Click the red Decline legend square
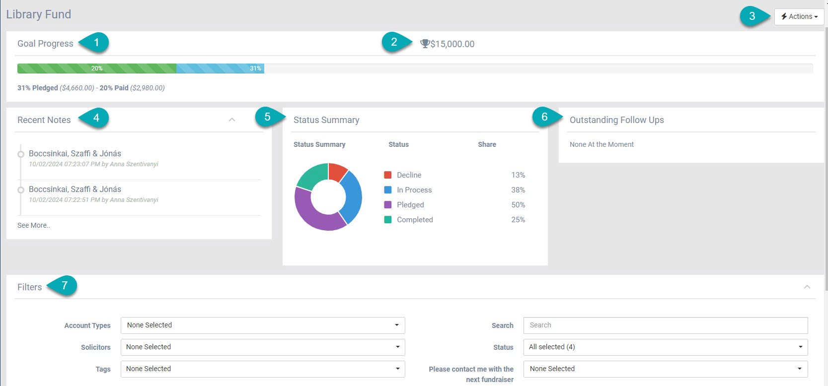The width and height of the screenshot is (828, 386). 388,175
